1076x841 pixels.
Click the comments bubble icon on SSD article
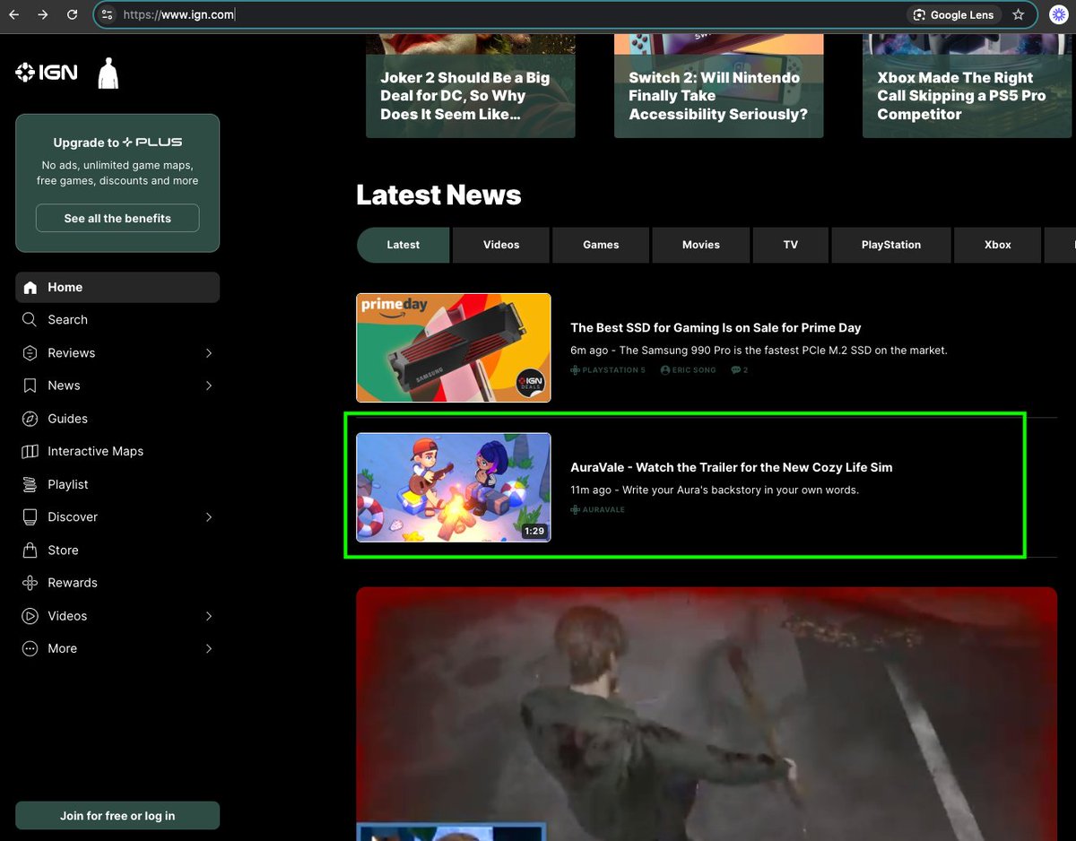pyautogui.click(x=736, y=370)
